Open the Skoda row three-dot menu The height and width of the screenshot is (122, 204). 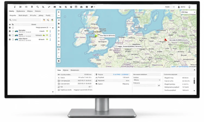click(50, 35)
